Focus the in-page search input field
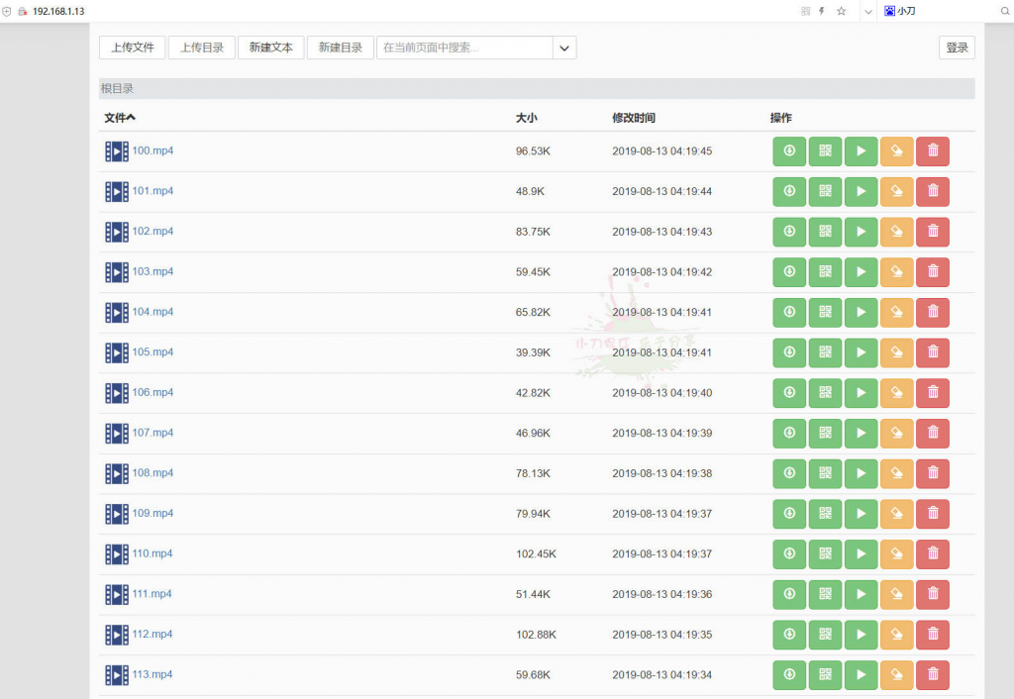The height and width of the screenshot is (699, 1014). pyautogui.click(x=463, y=48)
